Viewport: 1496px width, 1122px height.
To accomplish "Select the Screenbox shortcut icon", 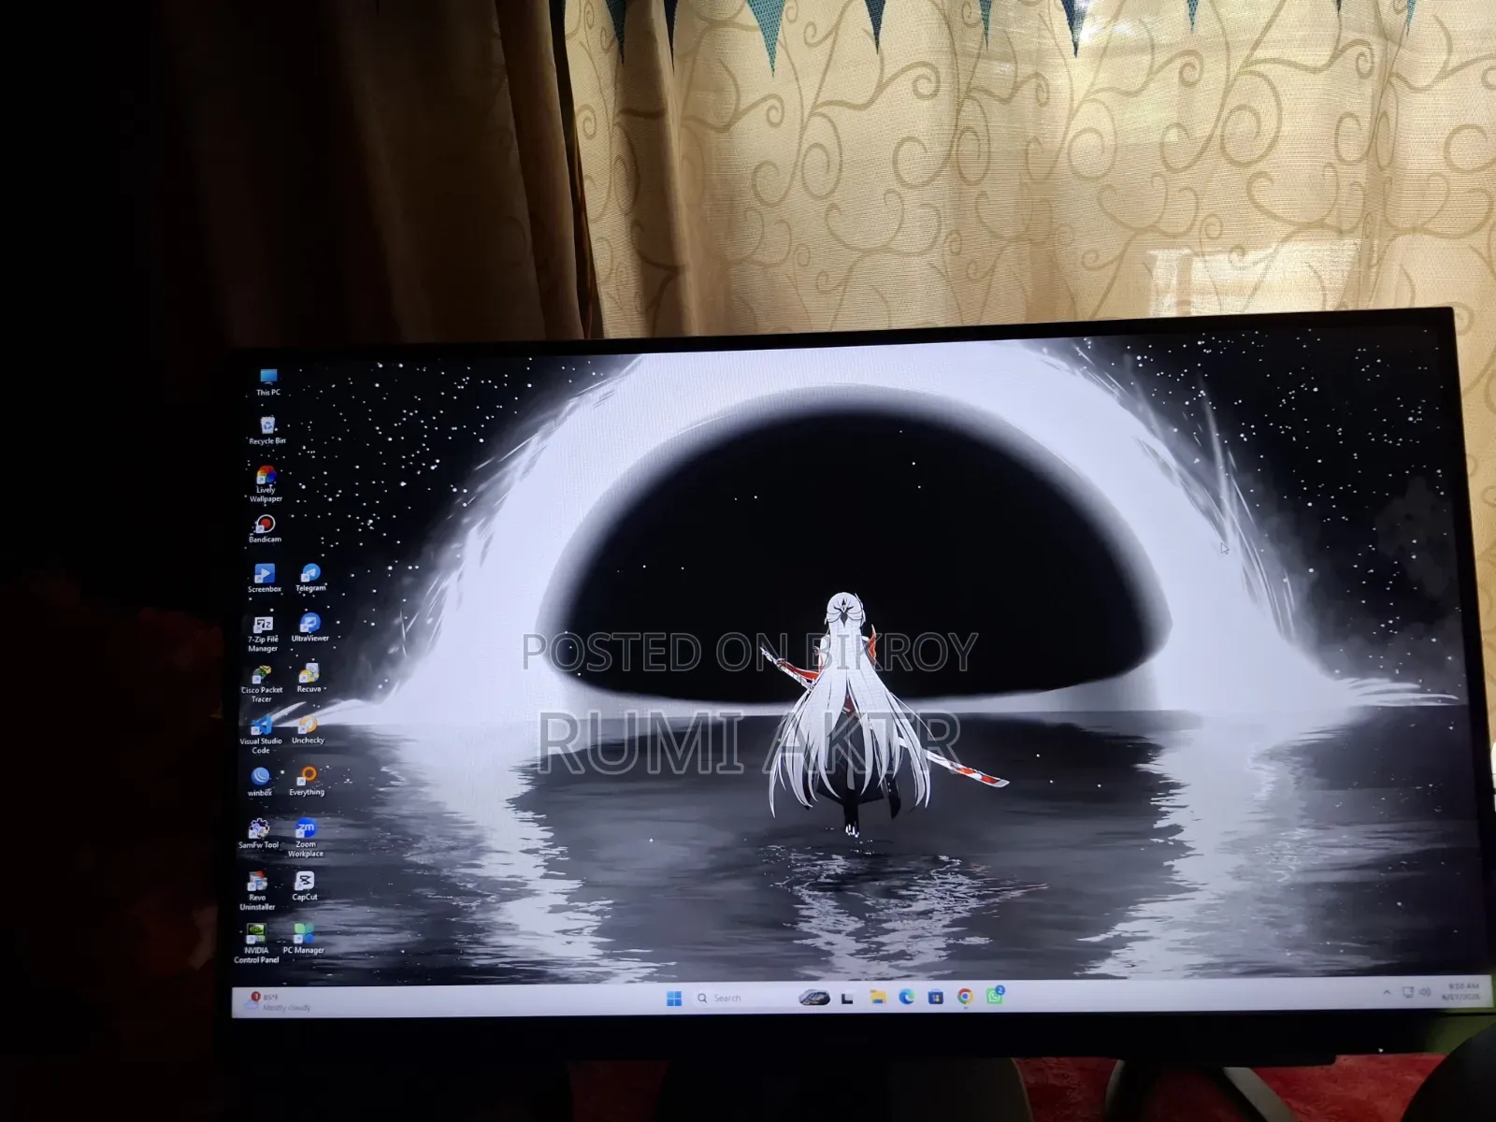I will (x=264, y=579).
